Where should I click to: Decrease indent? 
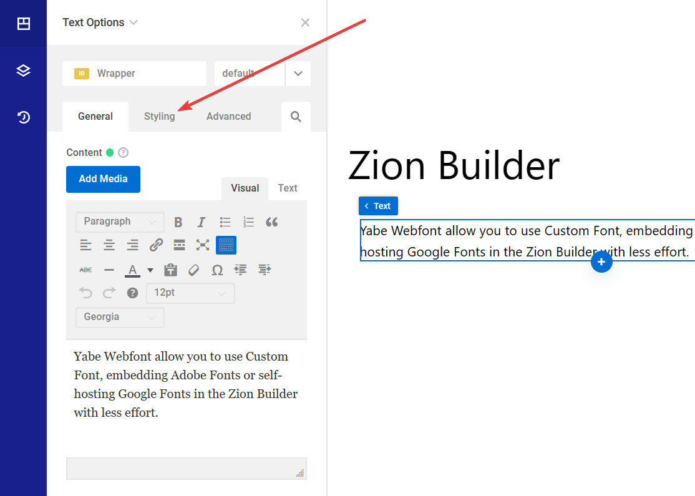[x=241, y=270]
